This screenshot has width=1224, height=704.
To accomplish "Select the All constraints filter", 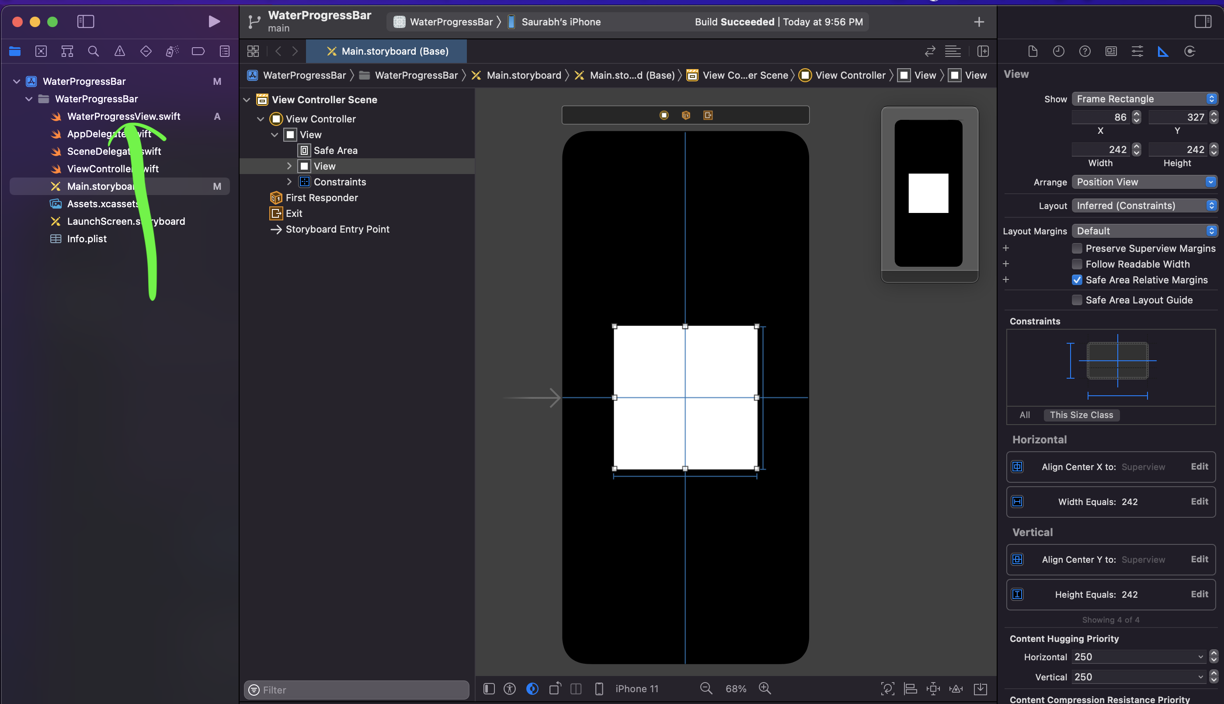I will pos(1024,415).
